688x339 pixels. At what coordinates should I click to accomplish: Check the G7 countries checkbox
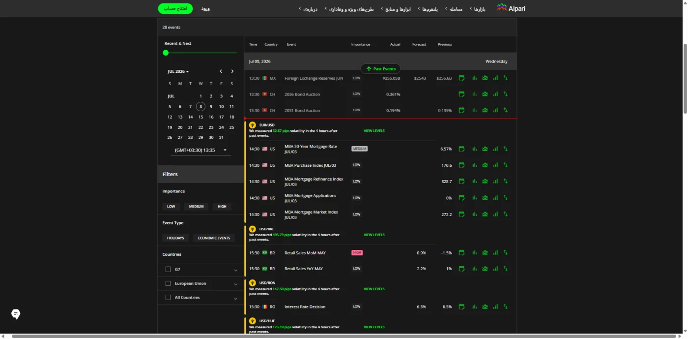pos(168,269)
